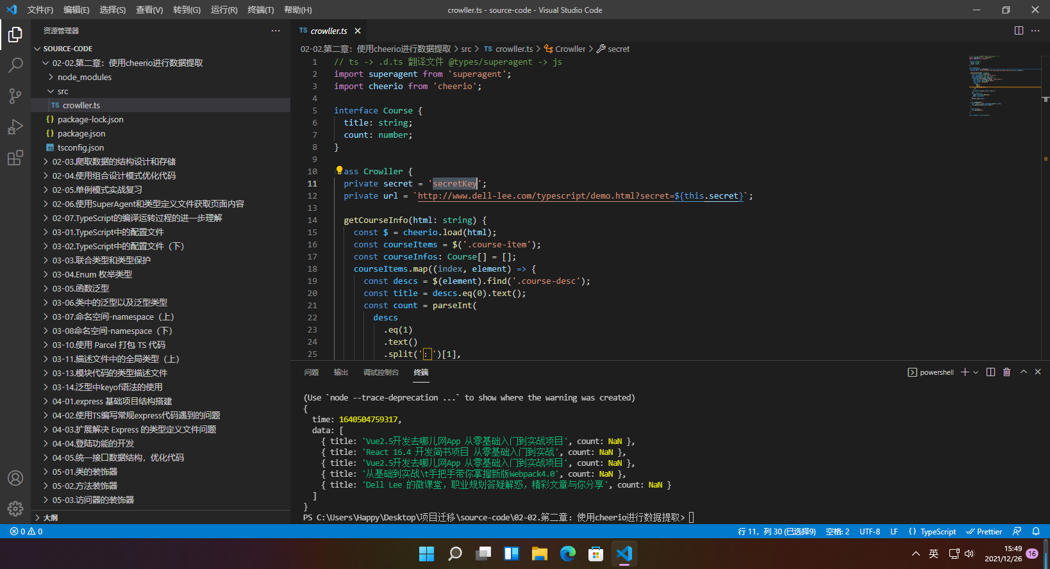The width and height of the screenshot is (1050, 569).
Task: Close the crowller.ts editor tab
Action: pos(358,31)
